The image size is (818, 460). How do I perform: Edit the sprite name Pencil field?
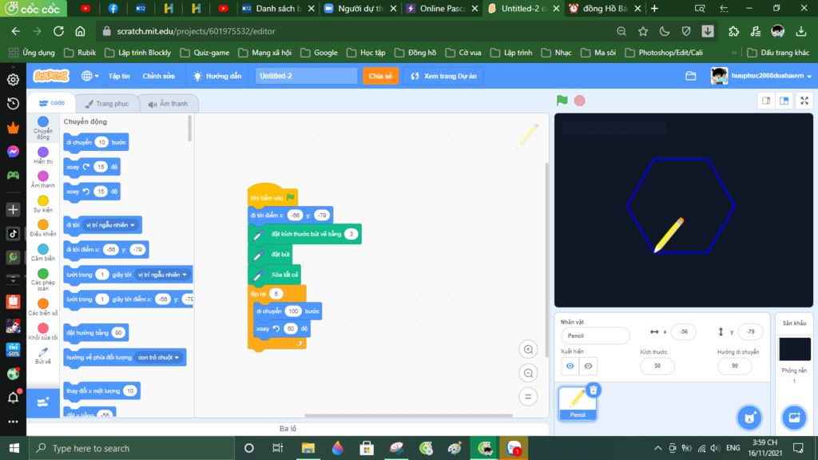(594, 335)
